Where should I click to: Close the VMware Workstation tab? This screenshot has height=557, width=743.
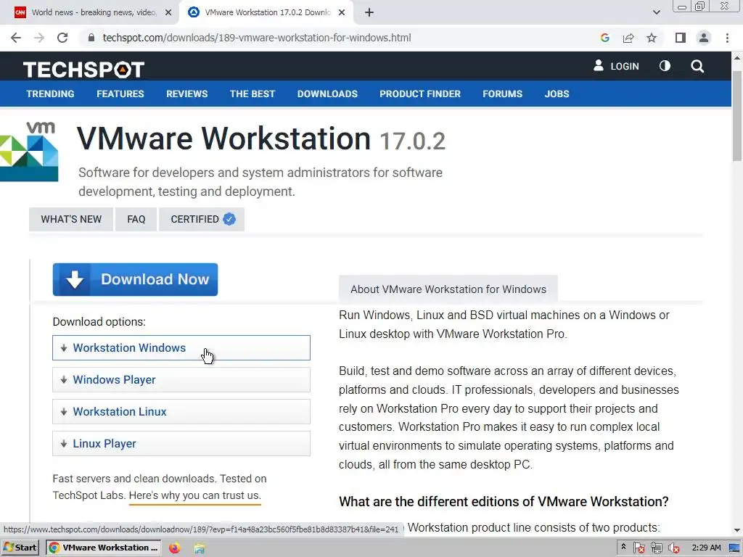342,12
